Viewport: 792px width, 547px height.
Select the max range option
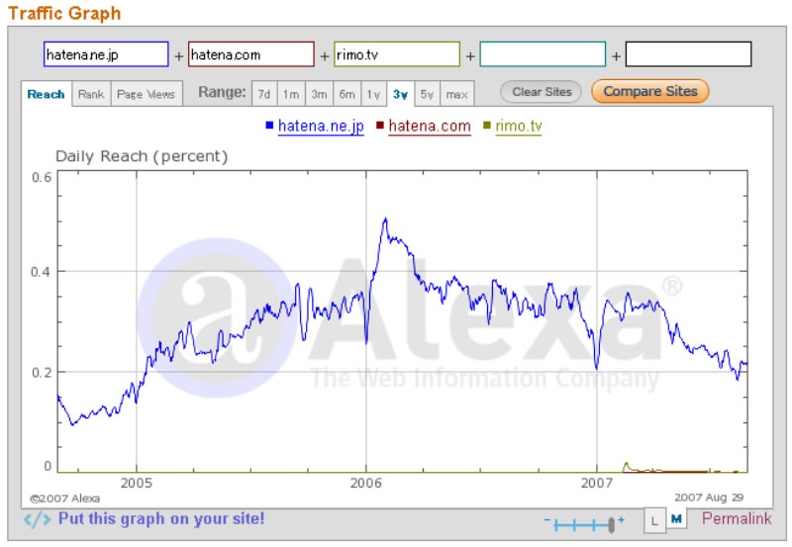(456, 94)
